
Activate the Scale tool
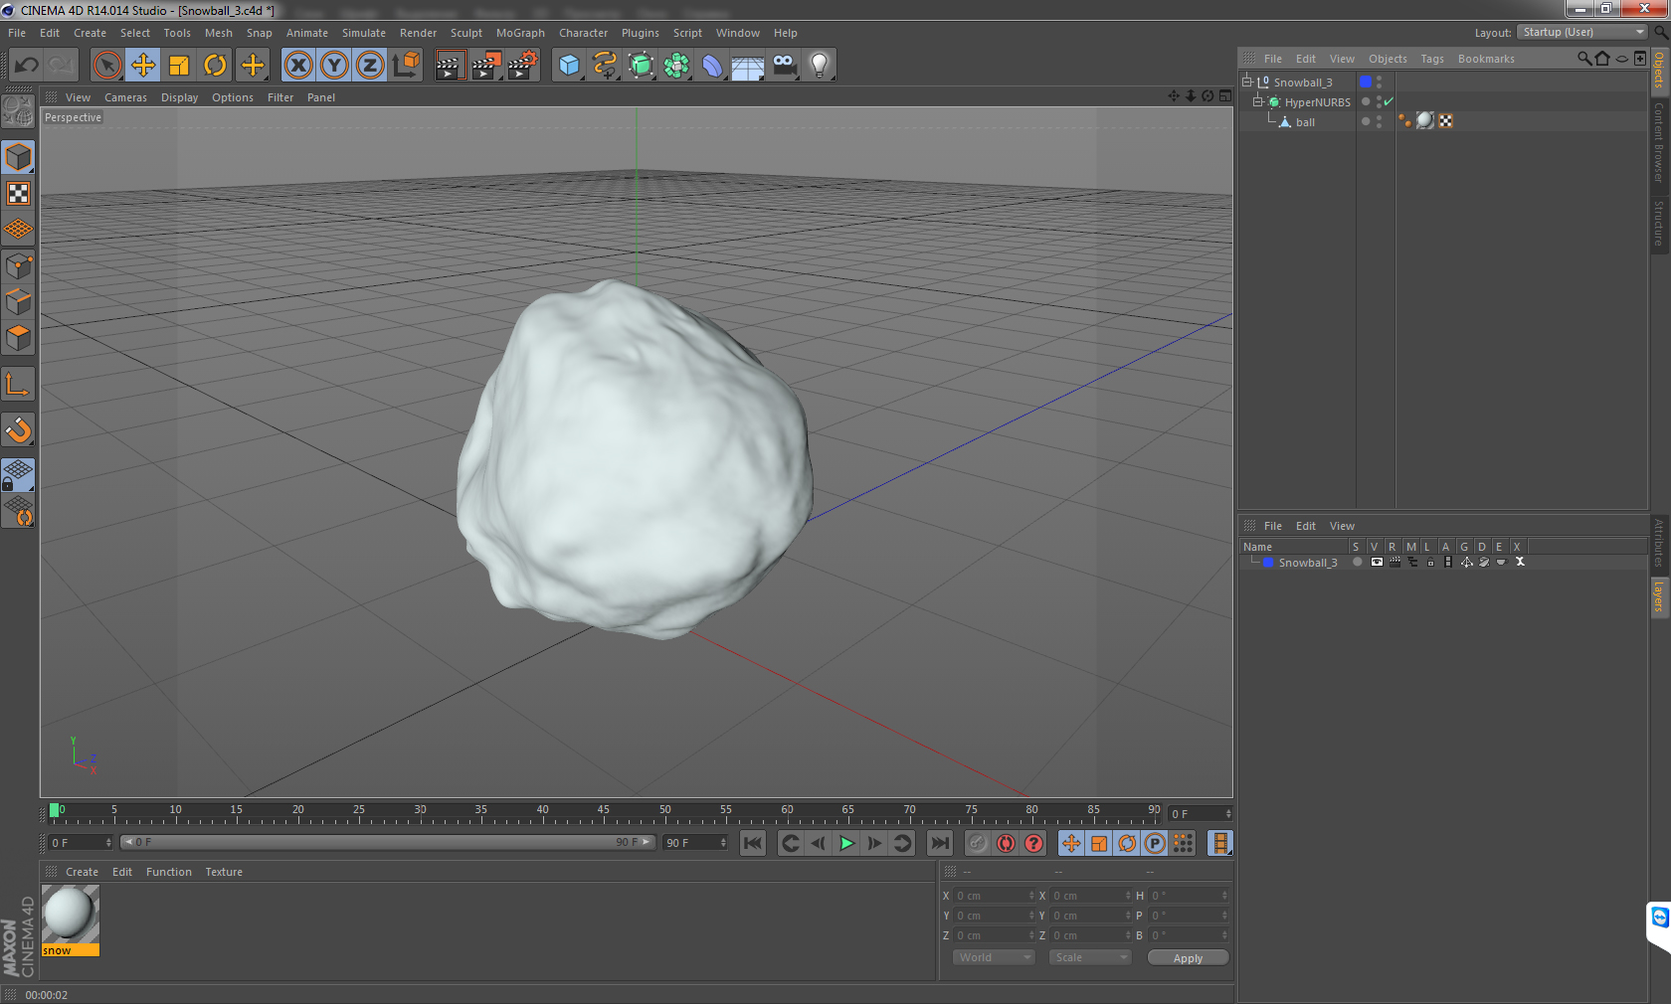[179, 66]
